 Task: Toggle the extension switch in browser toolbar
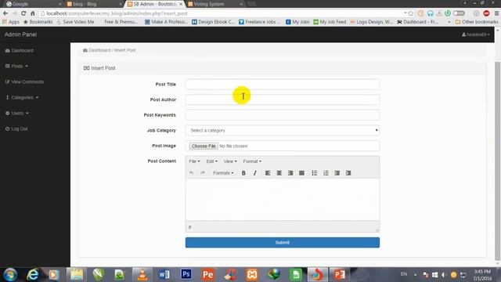(459, 13)
